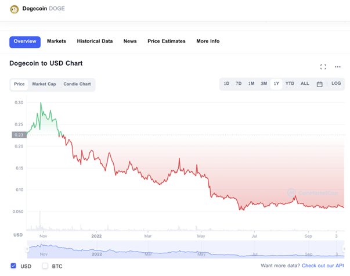Click the Dogecoin coin logo icon

15,9
